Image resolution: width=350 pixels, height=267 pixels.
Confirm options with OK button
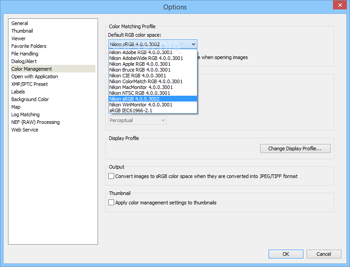[286, 254]
